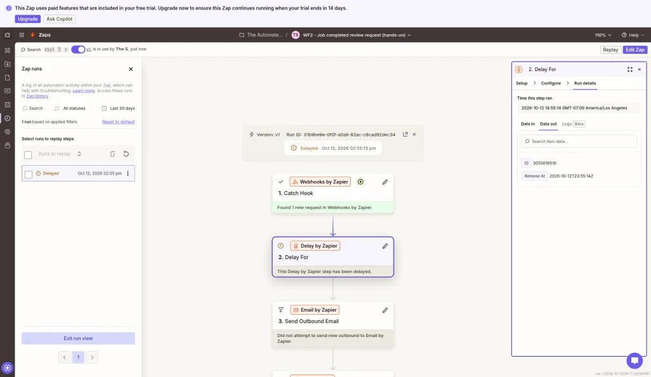Select page 1 of runs

click(x=78, y=357)
